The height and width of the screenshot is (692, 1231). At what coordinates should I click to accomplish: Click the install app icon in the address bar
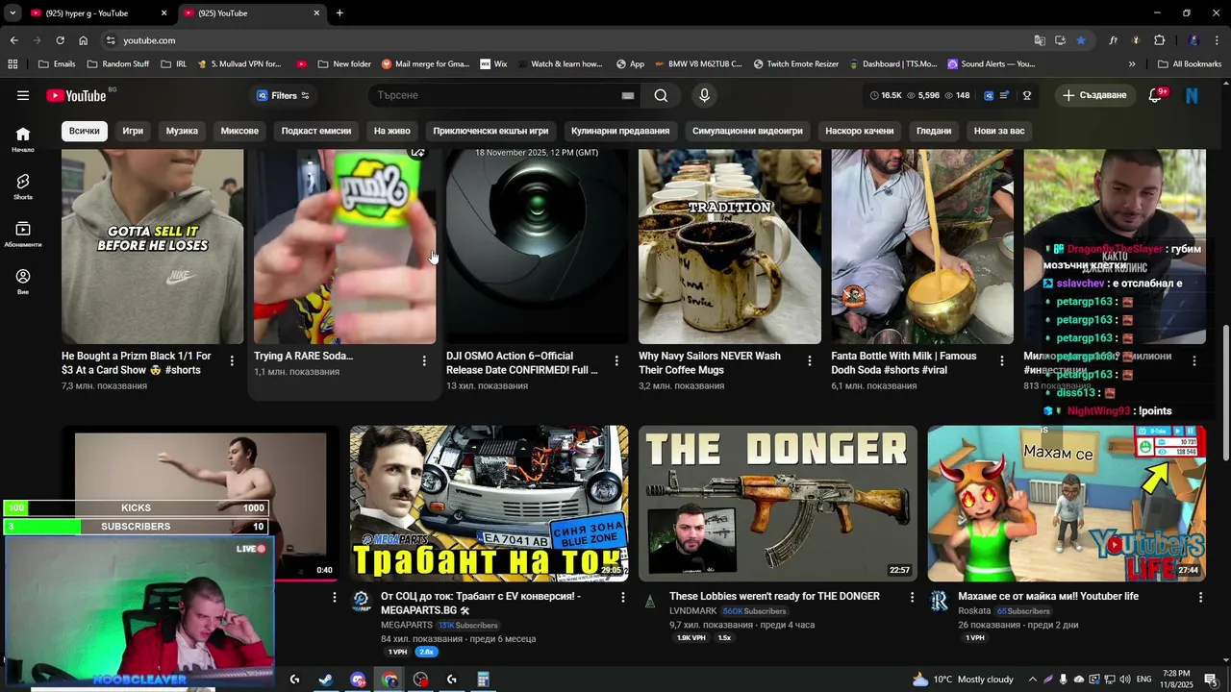(1060, 40)
